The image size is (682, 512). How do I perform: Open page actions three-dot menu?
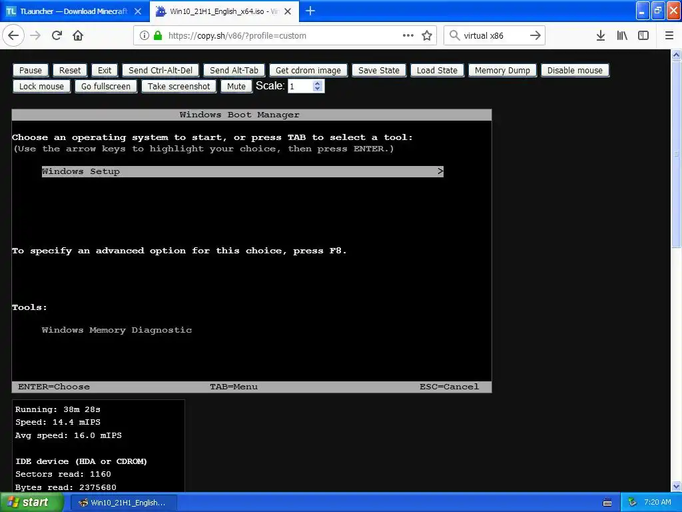tap(408, 35)
